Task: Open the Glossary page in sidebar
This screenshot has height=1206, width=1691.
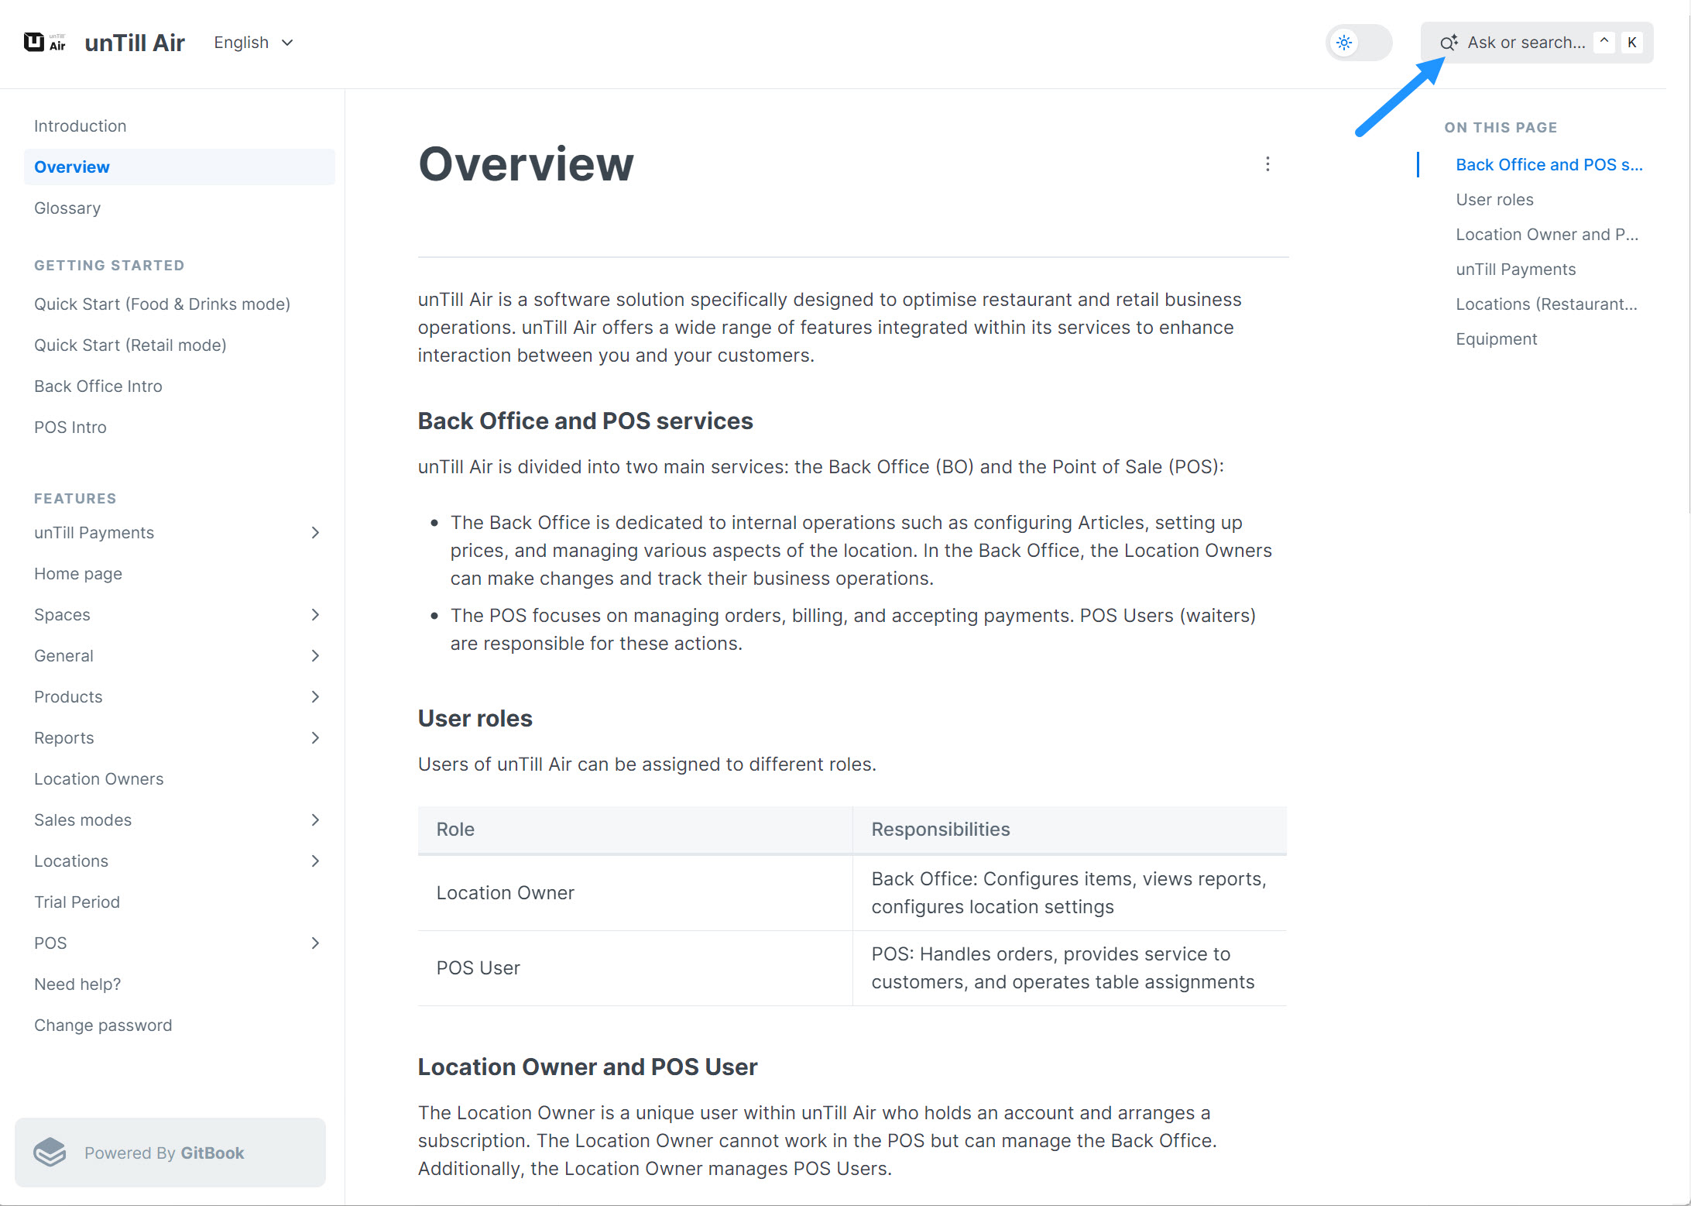Action: click(x=67, y=208)
